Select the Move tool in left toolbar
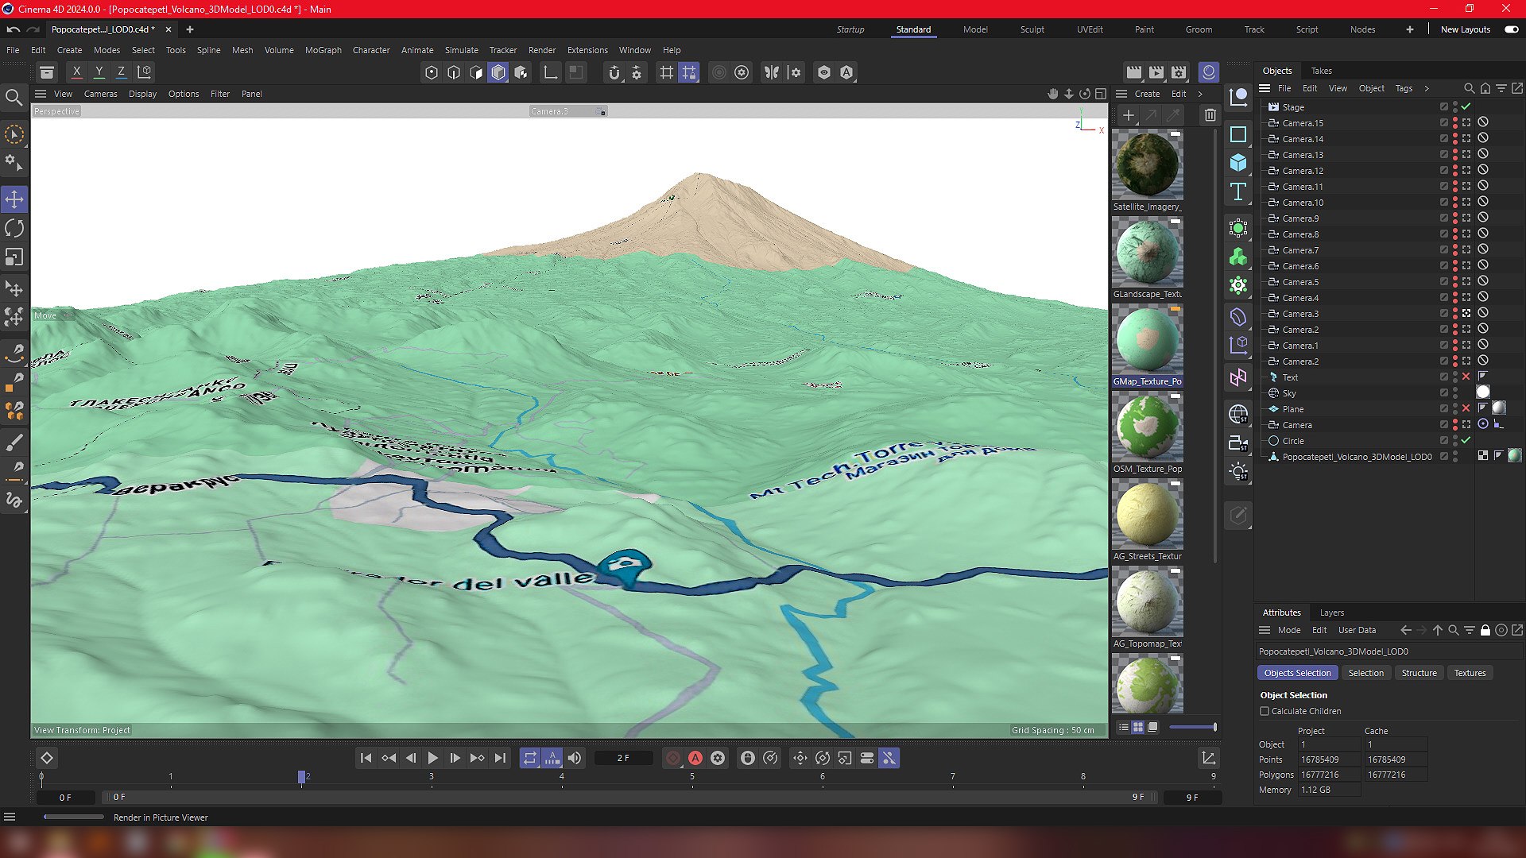The height and width of the screenshot is (858, 1526). [x=14, y=199]
